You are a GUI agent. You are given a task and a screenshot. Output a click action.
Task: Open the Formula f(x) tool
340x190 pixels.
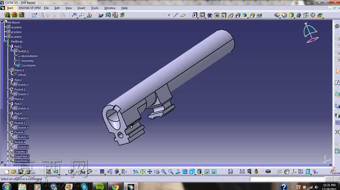[83, 172]
